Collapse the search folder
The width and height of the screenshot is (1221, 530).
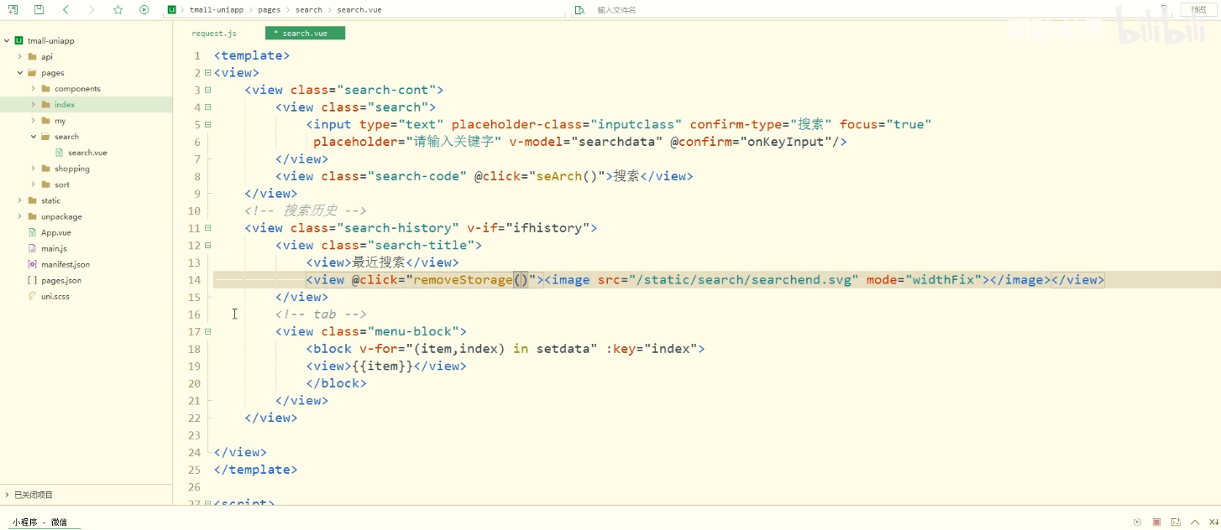point(34,137)
